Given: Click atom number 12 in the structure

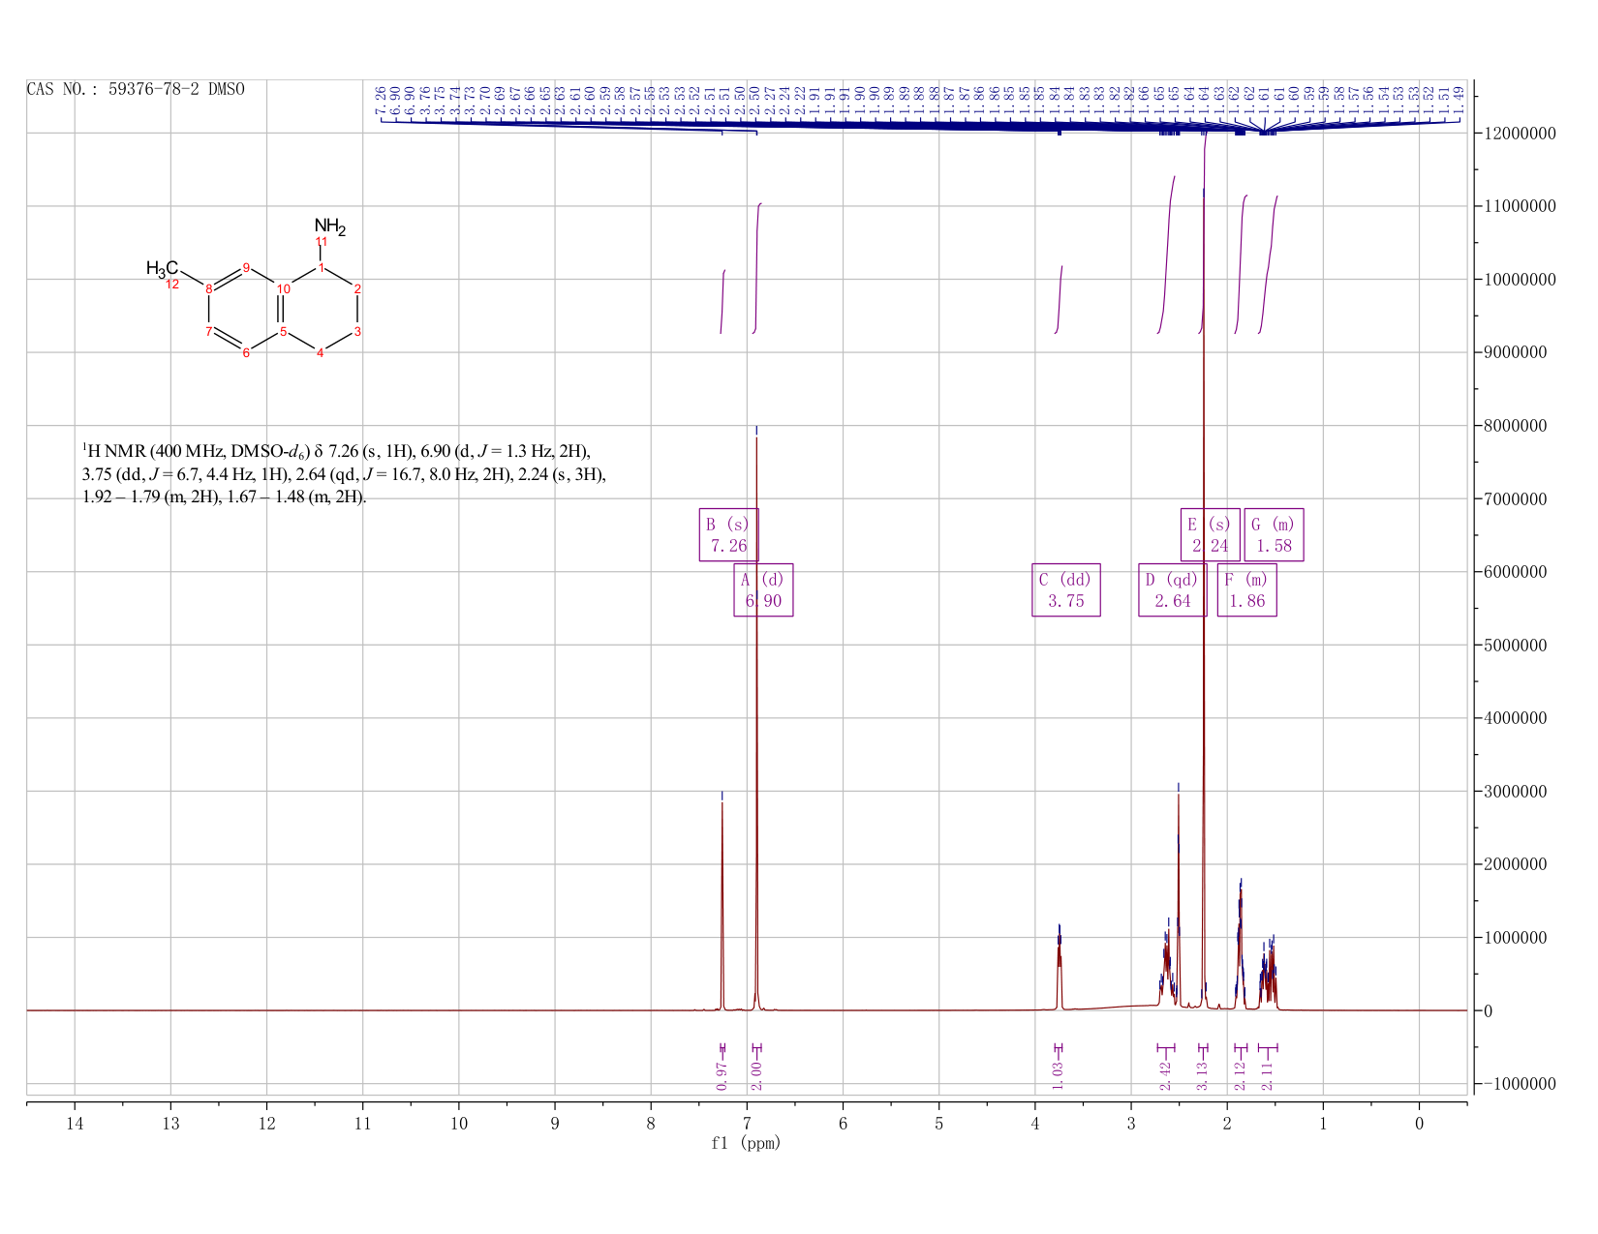Looking at the screenshot, I should point(172,284).
